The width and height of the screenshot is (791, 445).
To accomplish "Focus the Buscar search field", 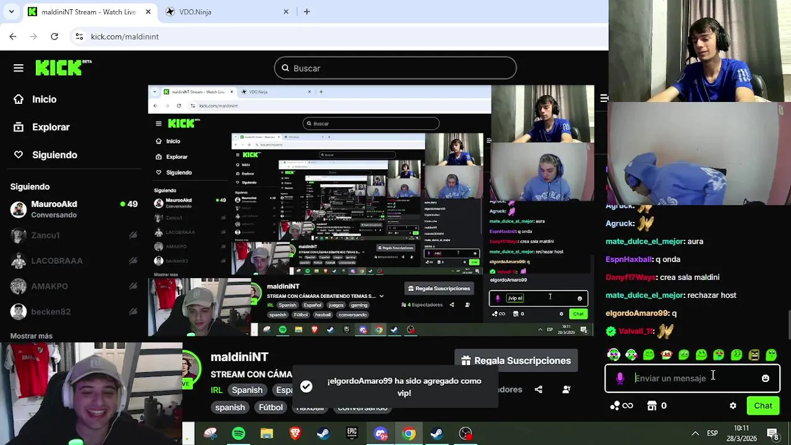I will (395, 68).
